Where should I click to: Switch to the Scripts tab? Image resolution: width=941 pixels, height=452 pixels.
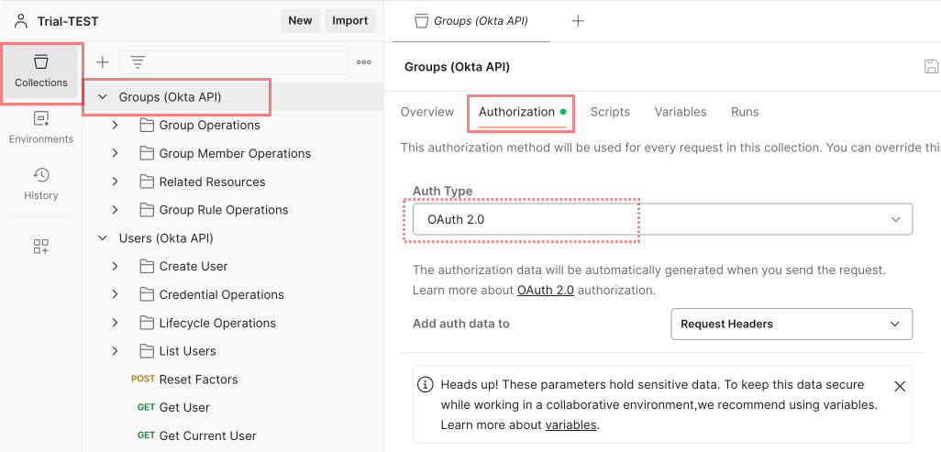point(610,112)
